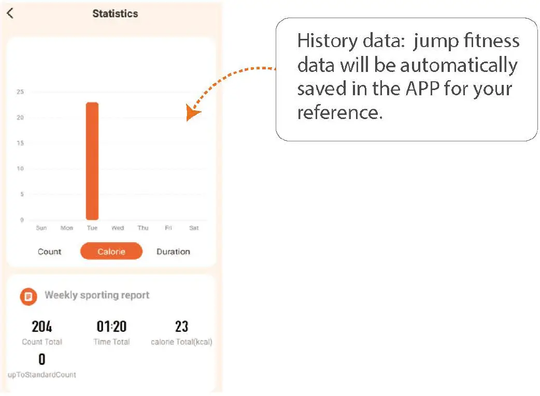Tap the Count Total value 204
The image size is (540, 396).
(42, 327)
